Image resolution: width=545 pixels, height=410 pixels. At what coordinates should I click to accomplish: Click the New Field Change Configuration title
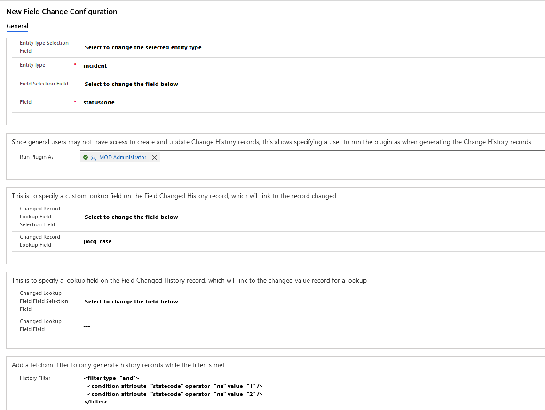[x=62, y=12]
